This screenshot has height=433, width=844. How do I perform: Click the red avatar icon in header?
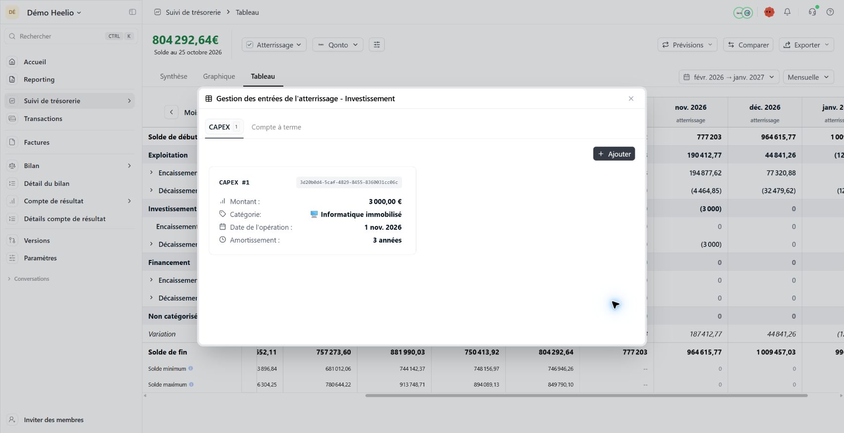[x=769, y=12]
